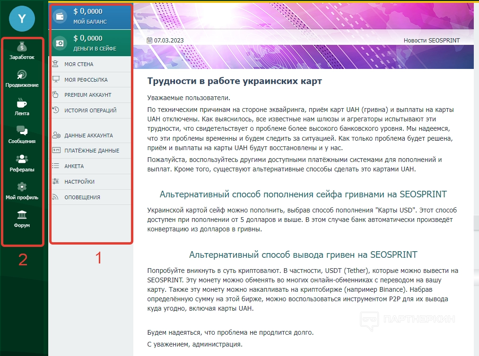Viewport: 479px width, 356px height.
Task: Click the Уважаемые пользователи greeting line
Action: tap(189, 98)
